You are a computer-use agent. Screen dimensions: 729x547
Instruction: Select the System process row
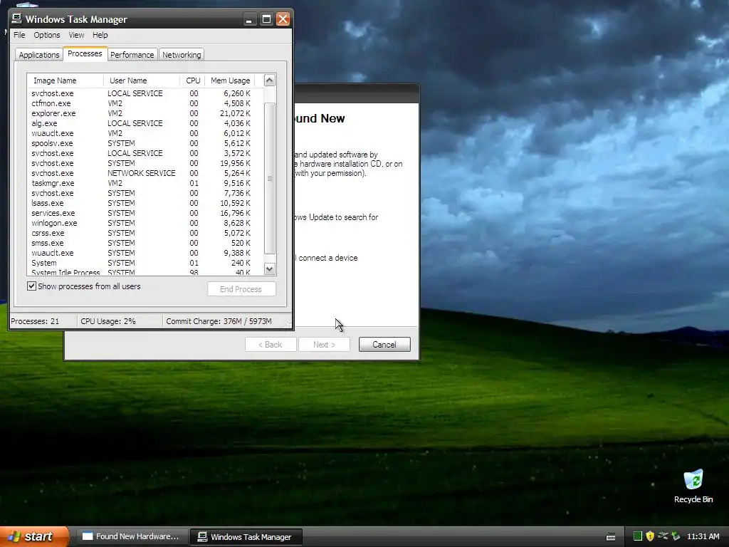pos(141,263)
